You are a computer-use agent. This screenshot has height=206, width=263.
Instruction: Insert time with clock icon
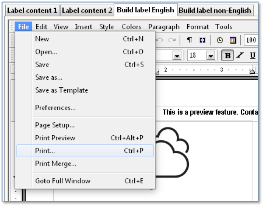(x=220, y=40)
